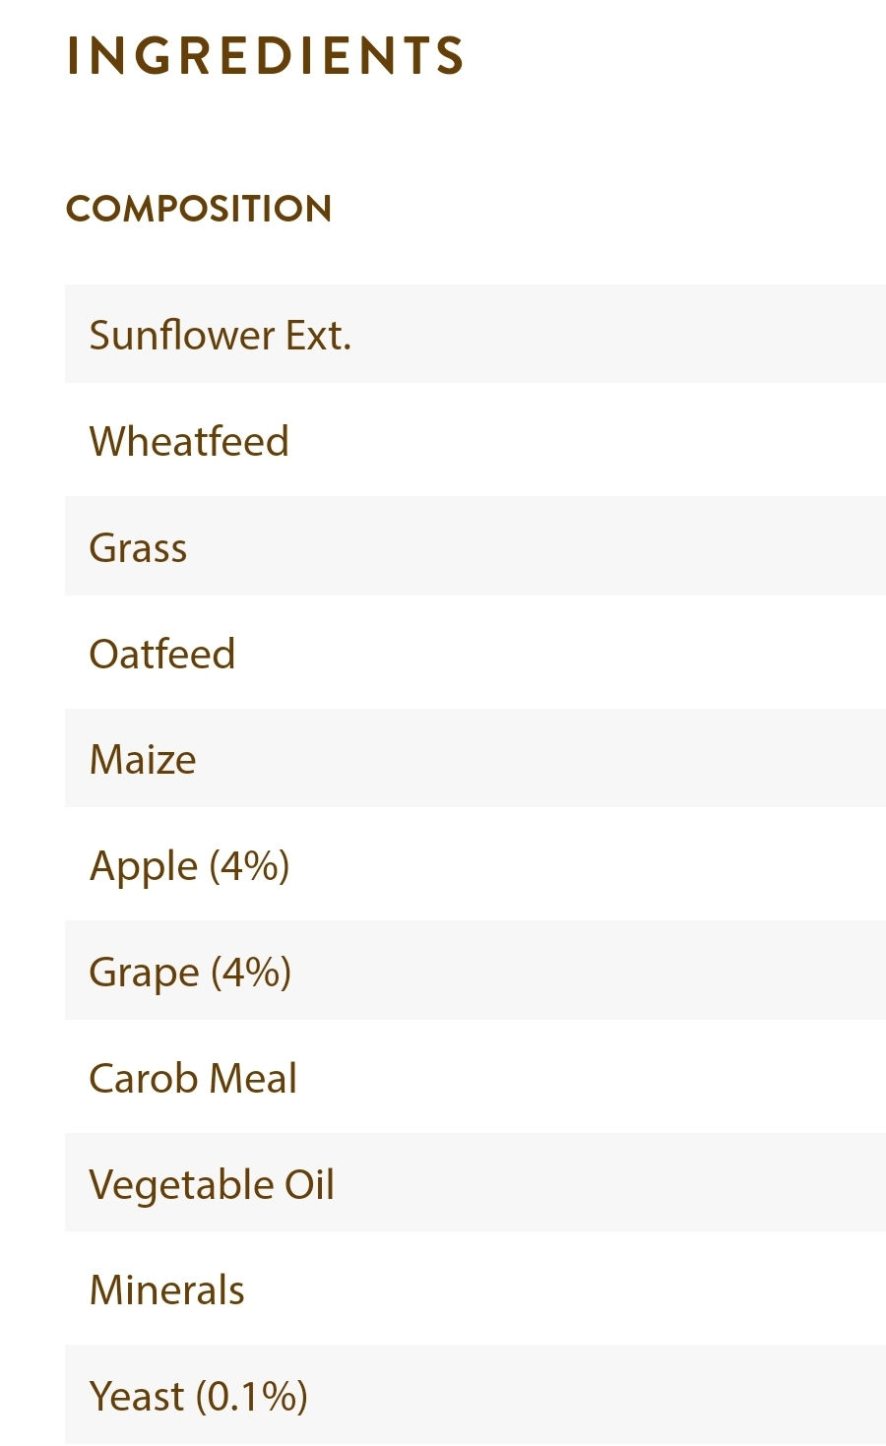Click the Grass ingredient text
The width and height of the screenshot is (886, 1446).
point(138,547)
